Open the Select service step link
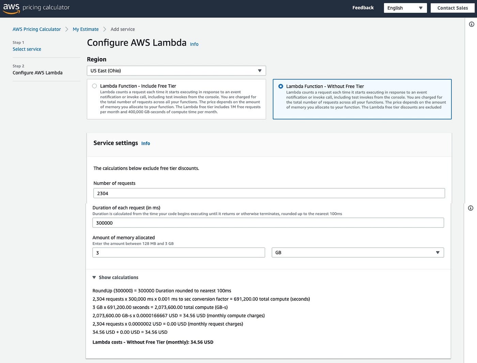Screen dimensions: 477x363 pyautogui.click(x=27, y=49)
